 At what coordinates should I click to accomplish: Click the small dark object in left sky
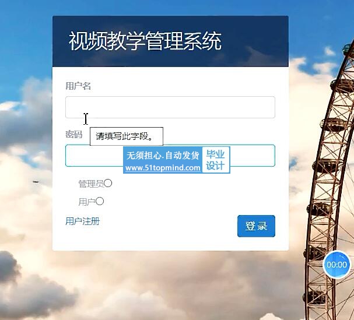[36, 182]
